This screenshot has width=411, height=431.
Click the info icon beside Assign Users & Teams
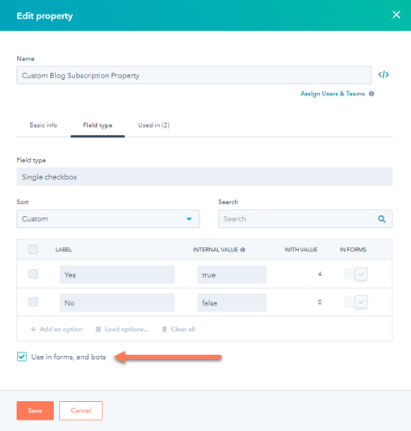(x=371, y=94)
